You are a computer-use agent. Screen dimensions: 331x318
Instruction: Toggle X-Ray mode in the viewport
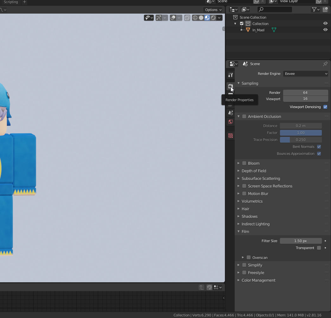(x=187, y=18)
